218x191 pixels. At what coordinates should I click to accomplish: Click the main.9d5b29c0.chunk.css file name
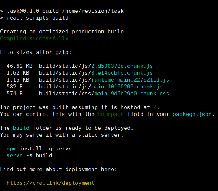pyautogui.click(x=132, y=94)
